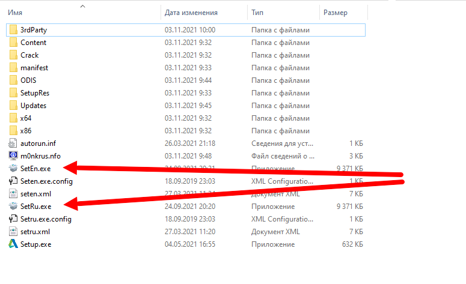Select the Updates folder icon
Image resolution: width=466 pixels, height=284 pixels.
tap(13, 106)
